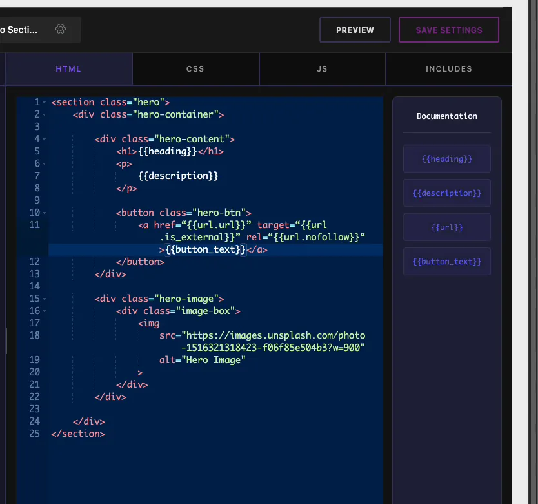Switch to the JS tab
Screen dimensions: 538x504
(x=322, y=68)
